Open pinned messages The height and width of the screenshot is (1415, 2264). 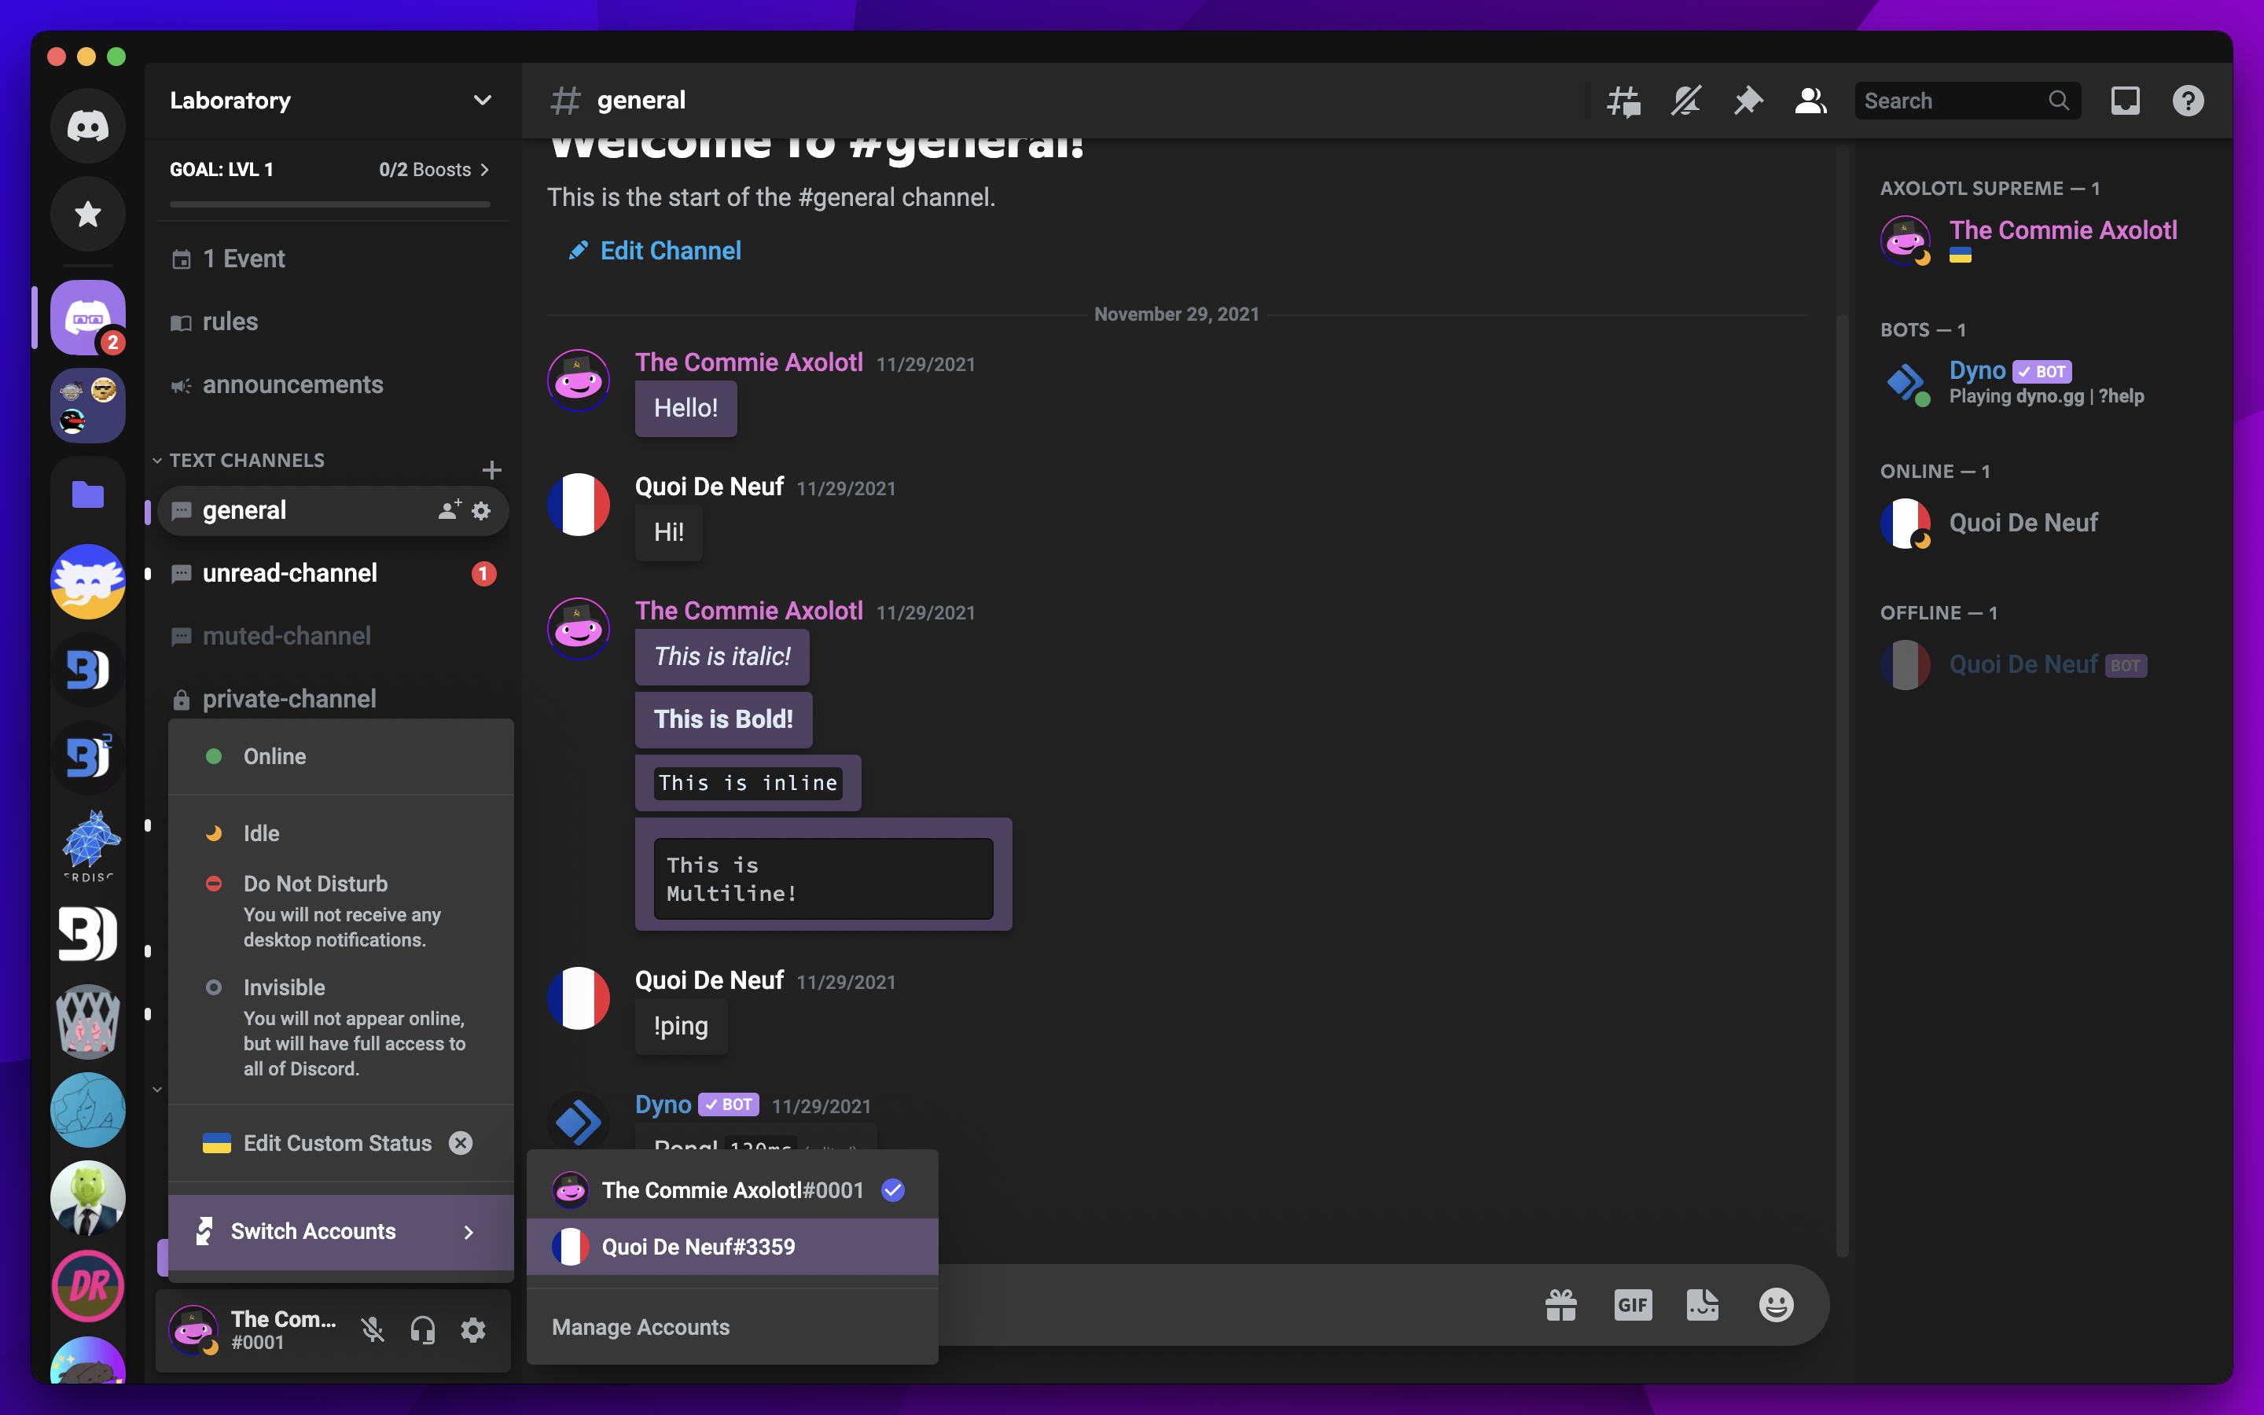[x=1748, y=100]
